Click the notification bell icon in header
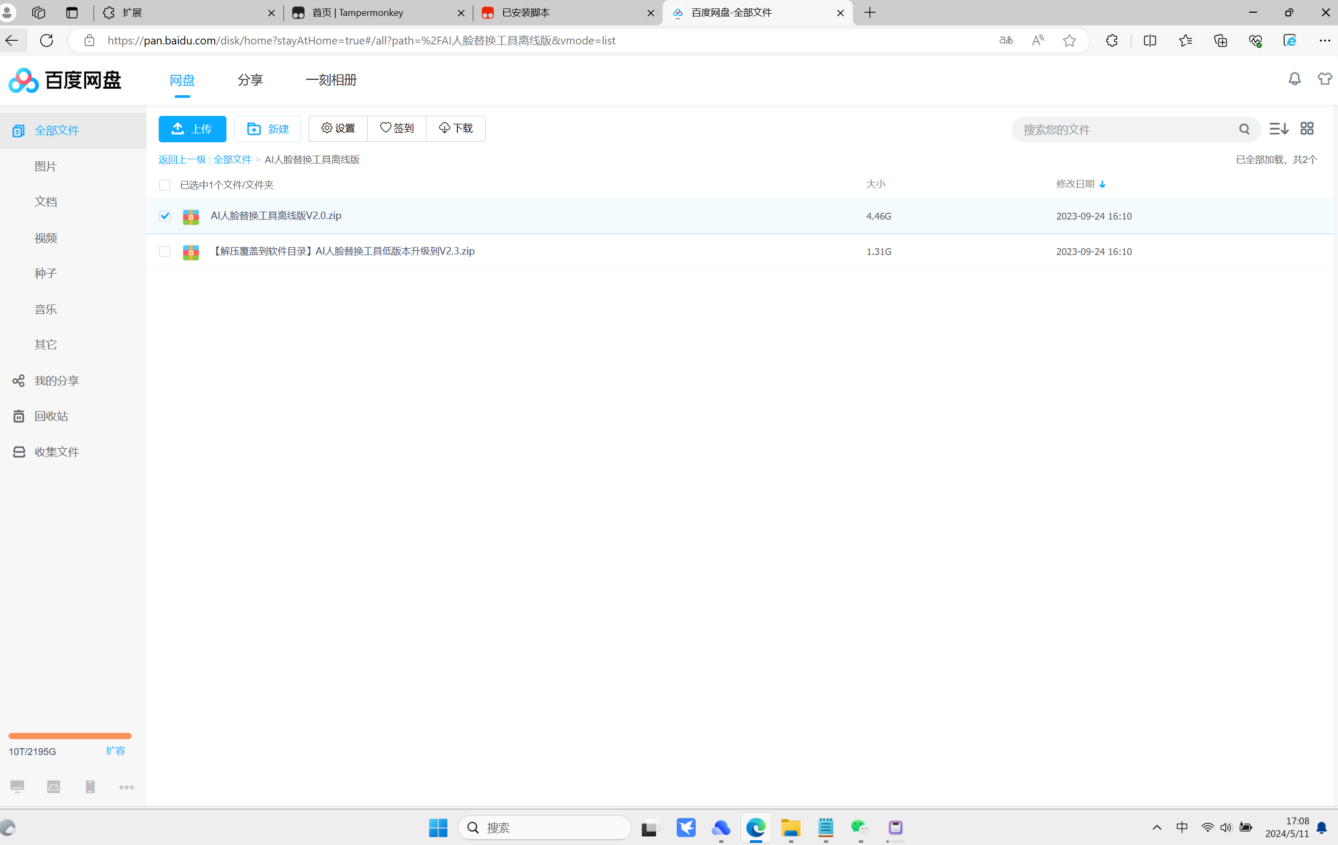Viewport: 1338px width, 845px height. pos(1294,79)
